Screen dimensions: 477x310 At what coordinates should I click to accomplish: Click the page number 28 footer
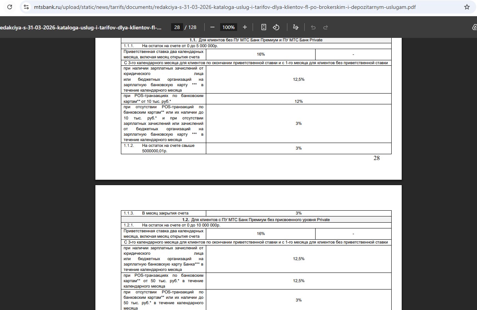pyautogui.click(x=377, y=158)
